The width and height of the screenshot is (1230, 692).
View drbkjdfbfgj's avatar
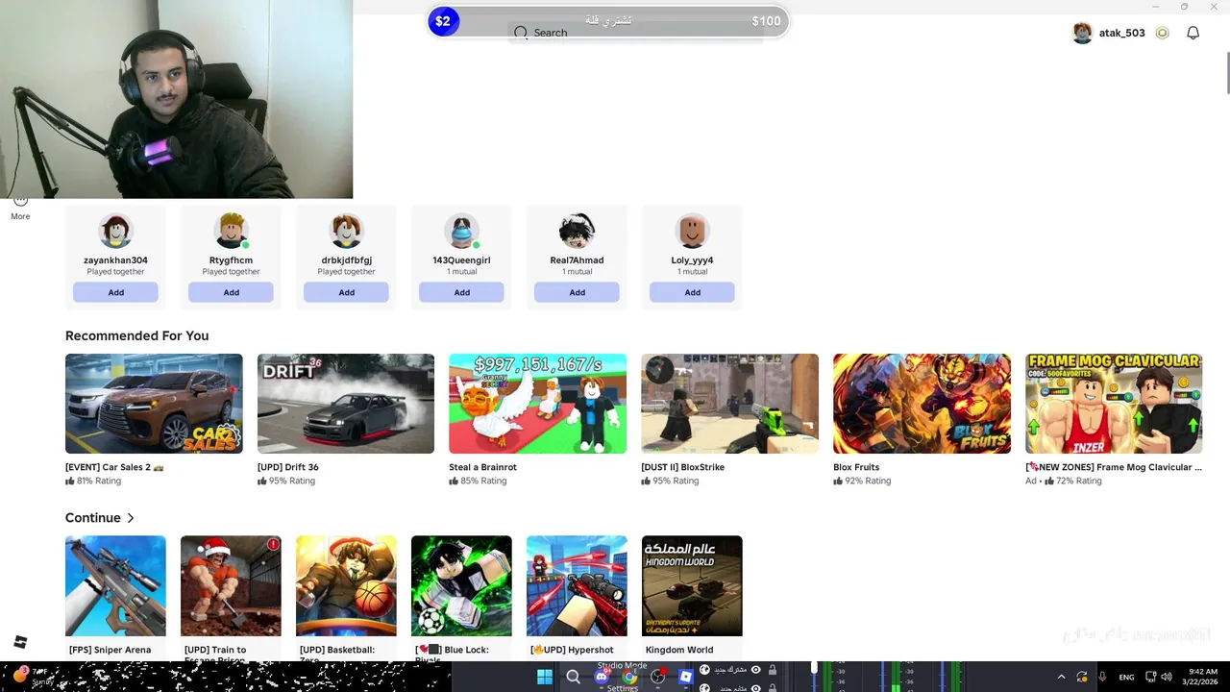click(346, 232)
